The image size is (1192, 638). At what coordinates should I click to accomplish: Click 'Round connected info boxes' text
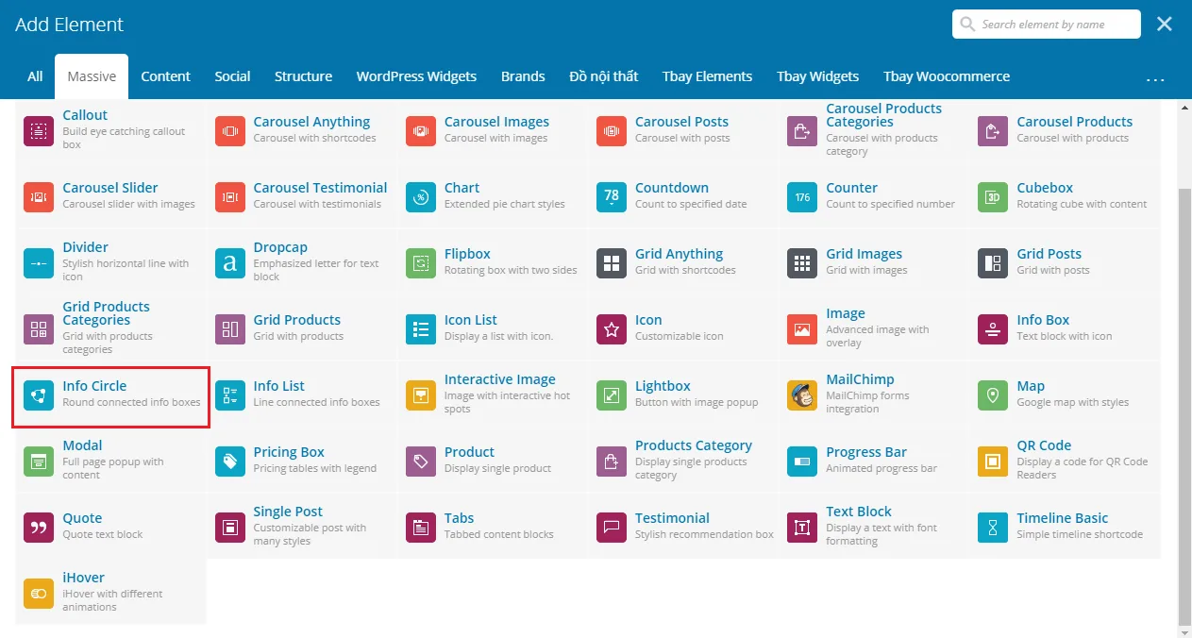click(x=131, y=402)
